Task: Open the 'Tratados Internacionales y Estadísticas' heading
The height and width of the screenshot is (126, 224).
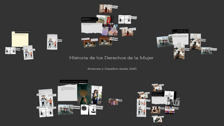Action: tap(74, 81)
